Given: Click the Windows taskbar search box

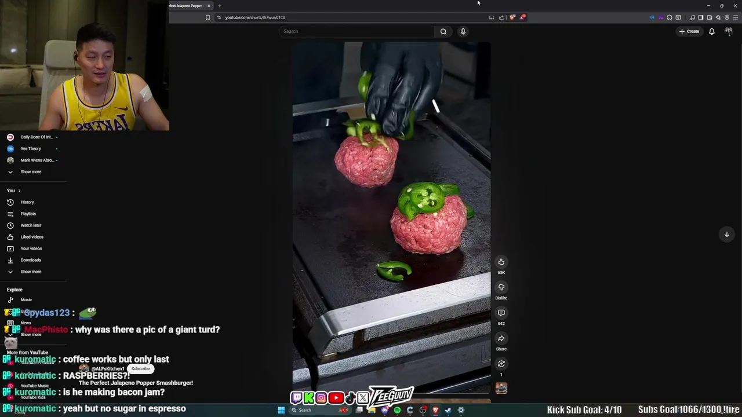Looking at the screenshot, I should 320,410.
